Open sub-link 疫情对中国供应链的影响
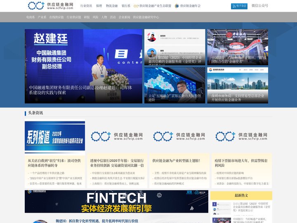 pos(230,173)
